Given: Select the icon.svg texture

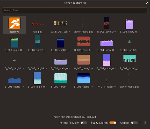Looking at the screenshot, I should (15, 25).
